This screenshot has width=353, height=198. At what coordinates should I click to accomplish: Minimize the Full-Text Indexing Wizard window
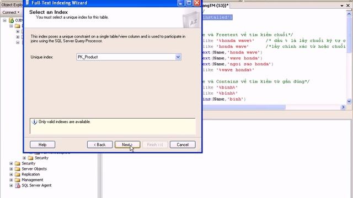(x=181, y=3)
